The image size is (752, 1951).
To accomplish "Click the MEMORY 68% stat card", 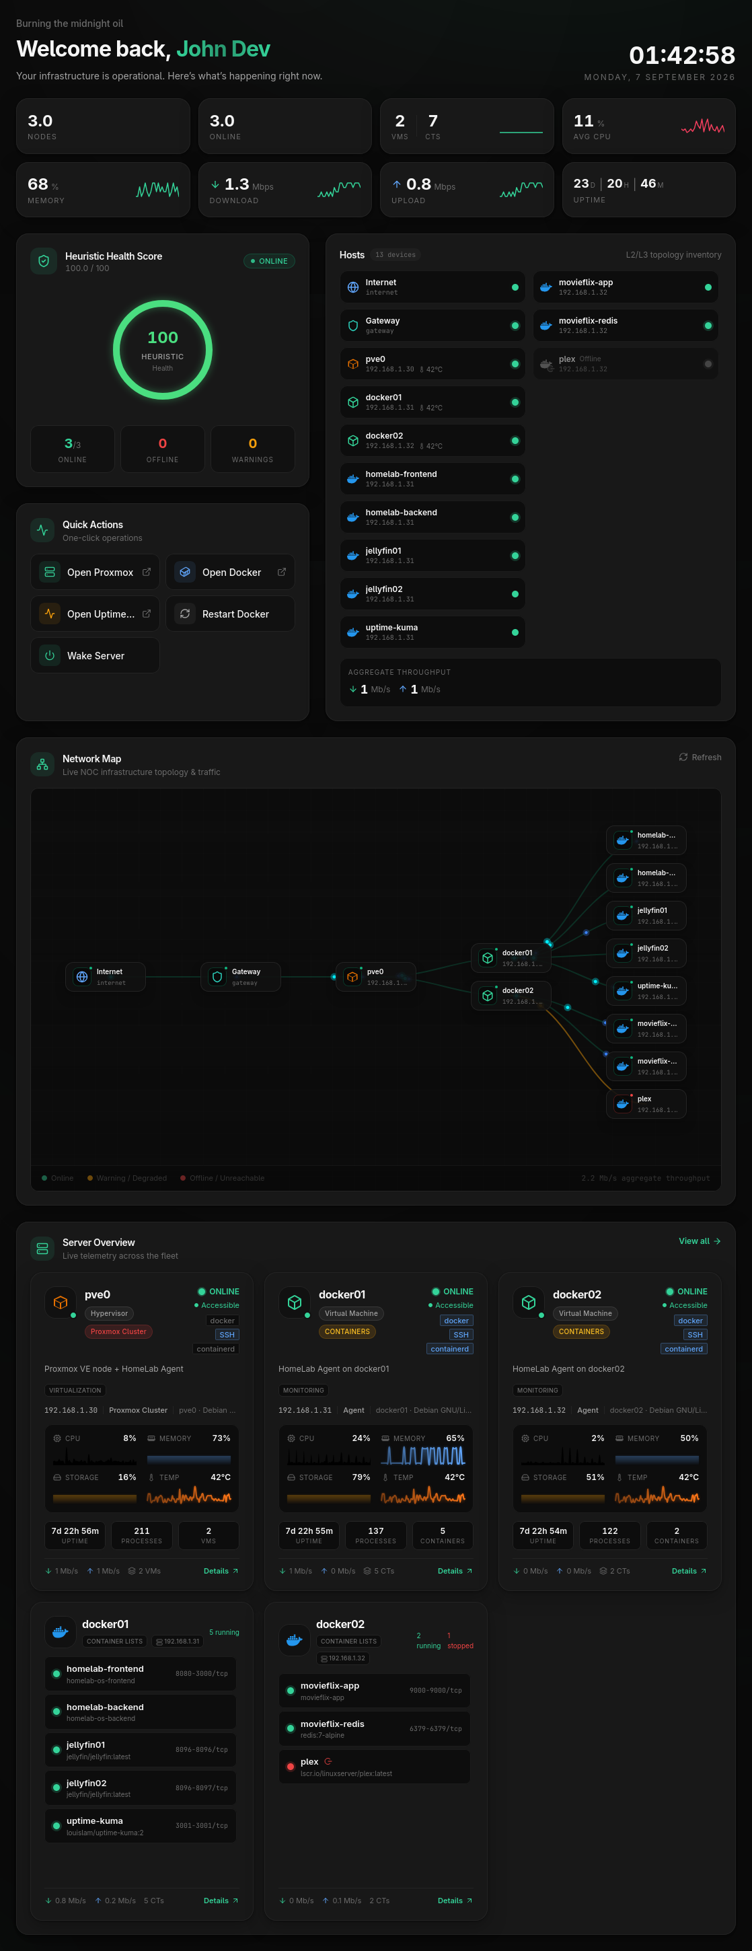I will point(103,189).
